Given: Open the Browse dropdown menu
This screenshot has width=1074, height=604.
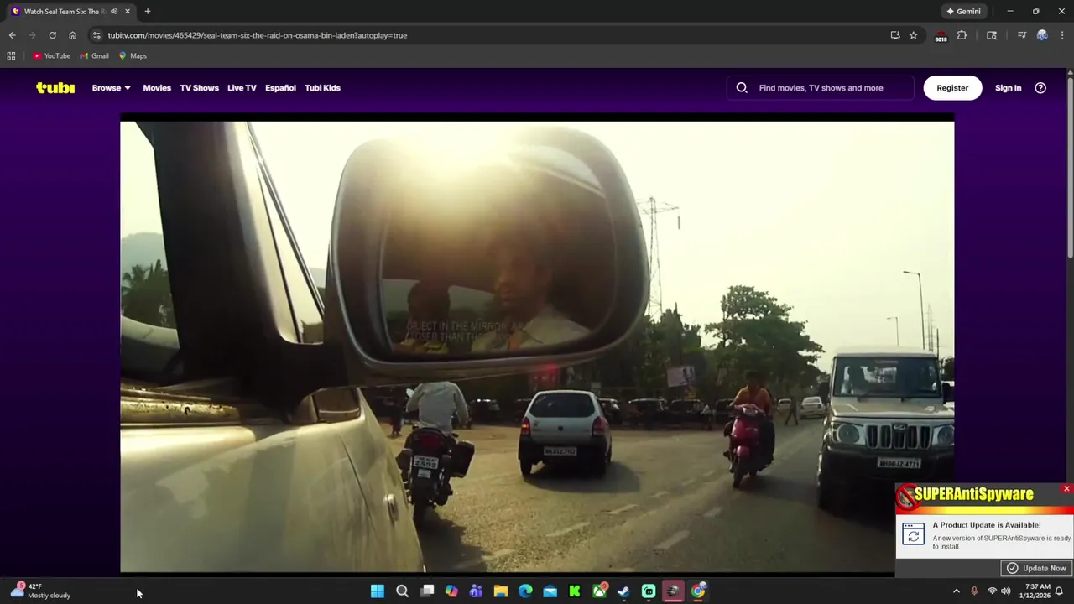Looking at the screenshot, I should [x=111, y=88].
